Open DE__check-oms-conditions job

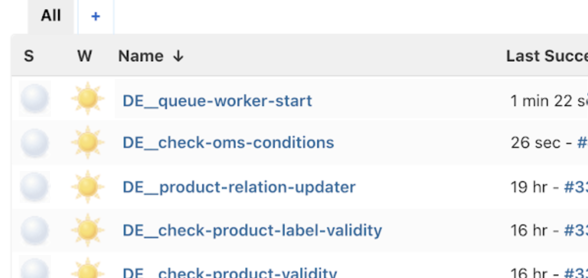click(x=228, y=142)
